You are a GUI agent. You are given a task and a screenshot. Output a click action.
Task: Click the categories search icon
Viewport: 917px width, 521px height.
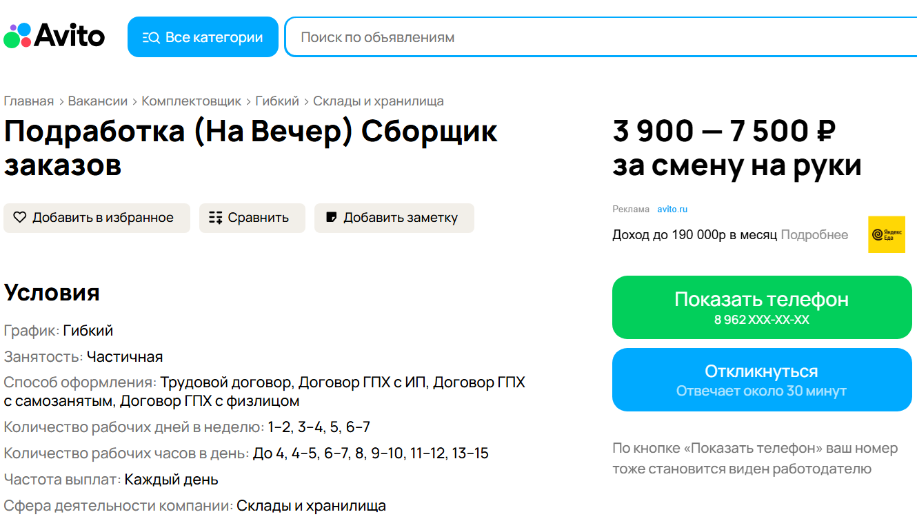coord(150,37)
